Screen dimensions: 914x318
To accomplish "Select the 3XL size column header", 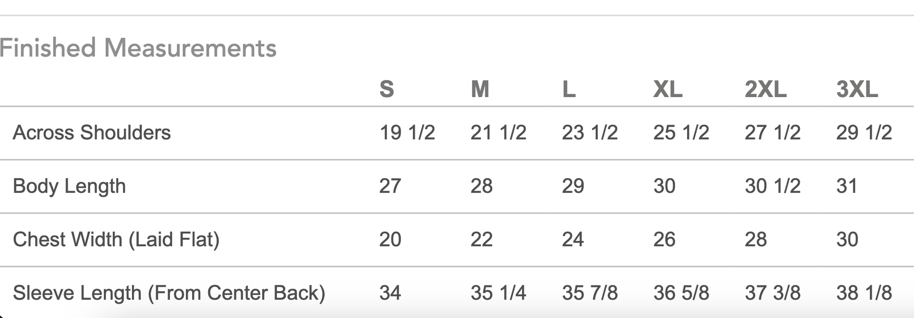I will [857, 89].
